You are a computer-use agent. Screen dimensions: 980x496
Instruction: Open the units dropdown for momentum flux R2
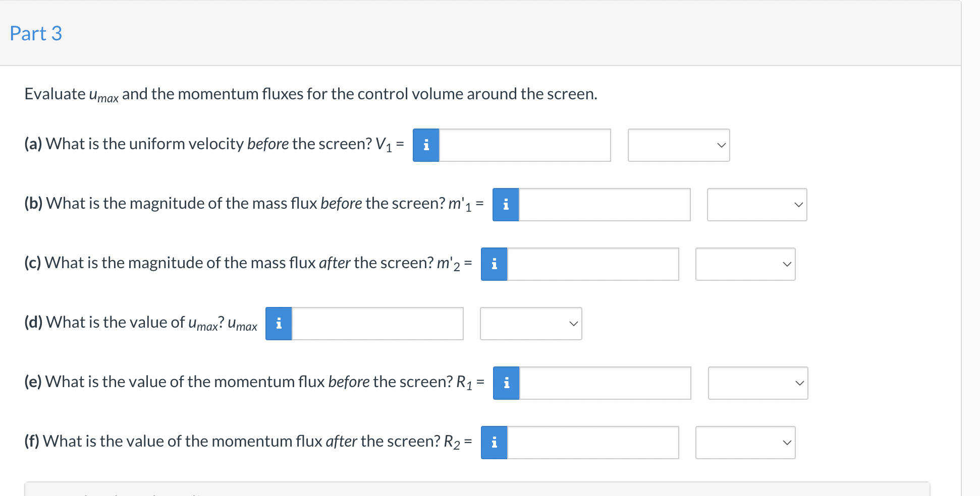point(745,442)
